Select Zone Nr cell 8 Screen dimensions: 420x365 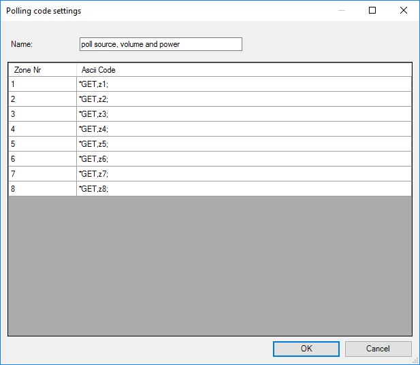tap(42, 189)
